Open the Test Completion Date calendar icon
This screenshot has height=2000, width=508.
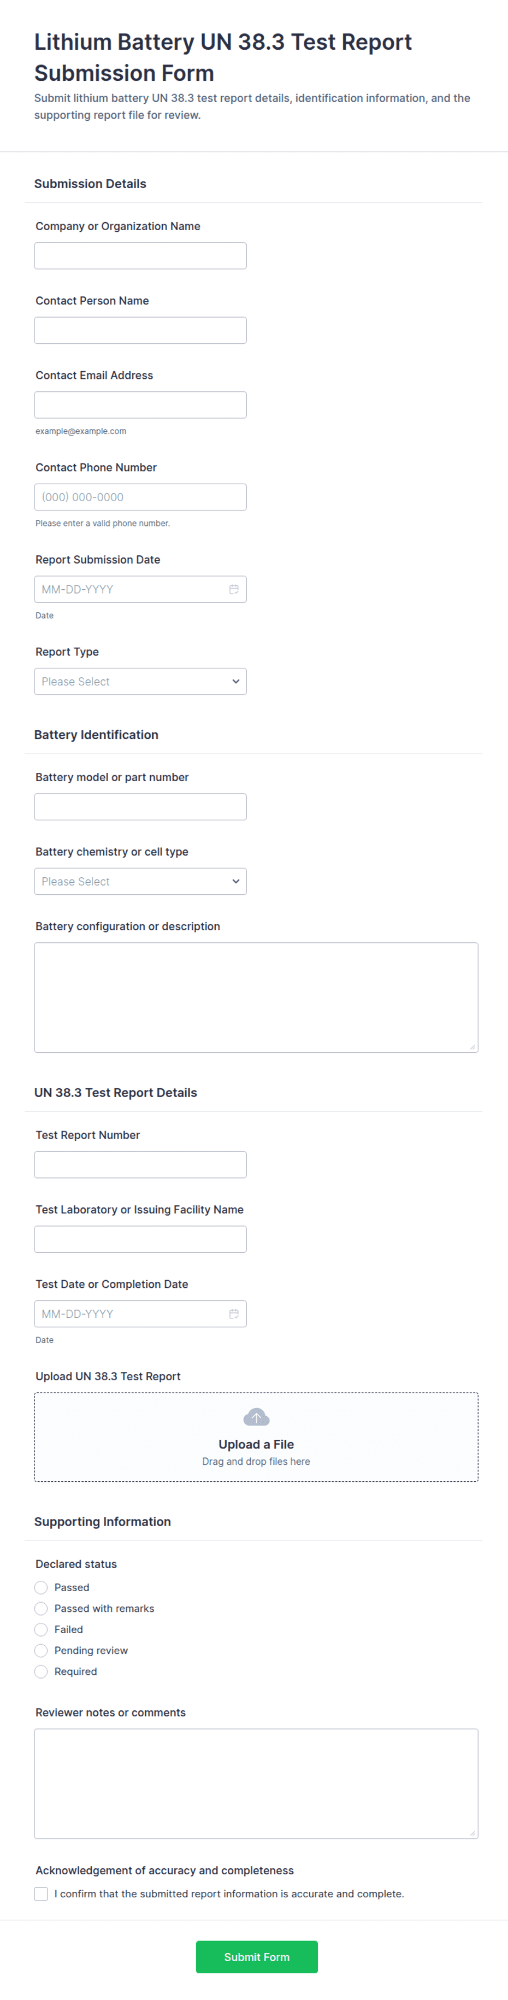pos(233,1313)
